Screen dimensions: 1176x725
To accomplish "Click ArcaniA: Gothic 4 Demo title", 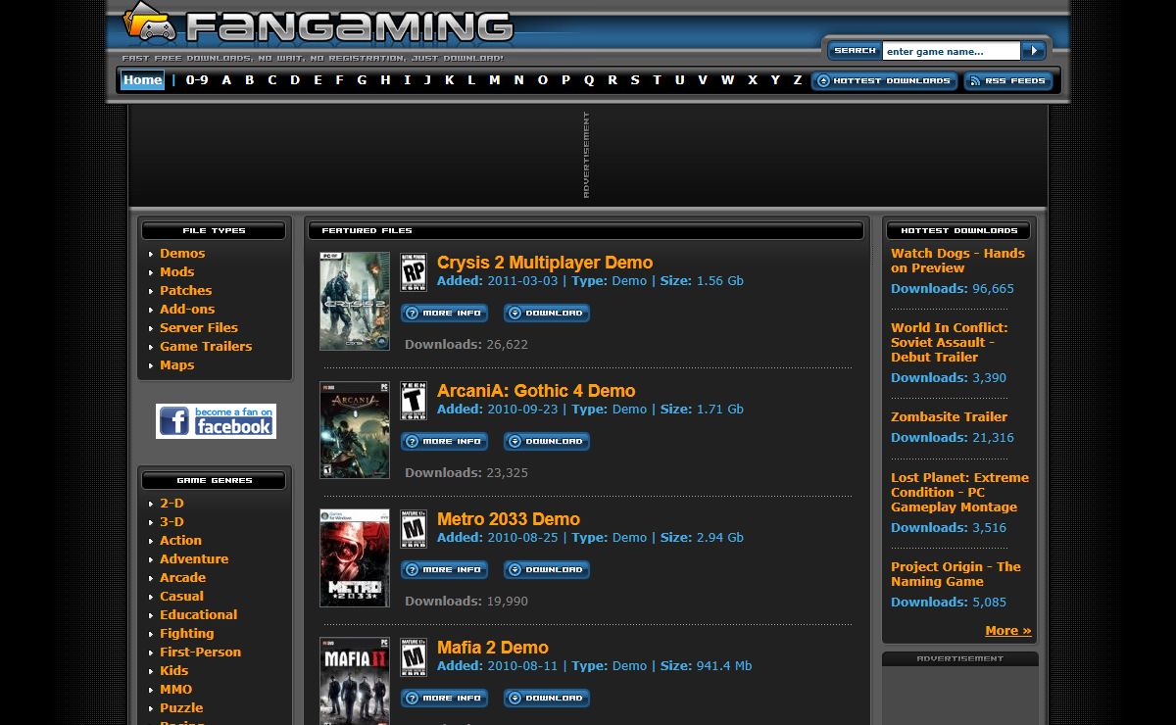I will point(536,391).
